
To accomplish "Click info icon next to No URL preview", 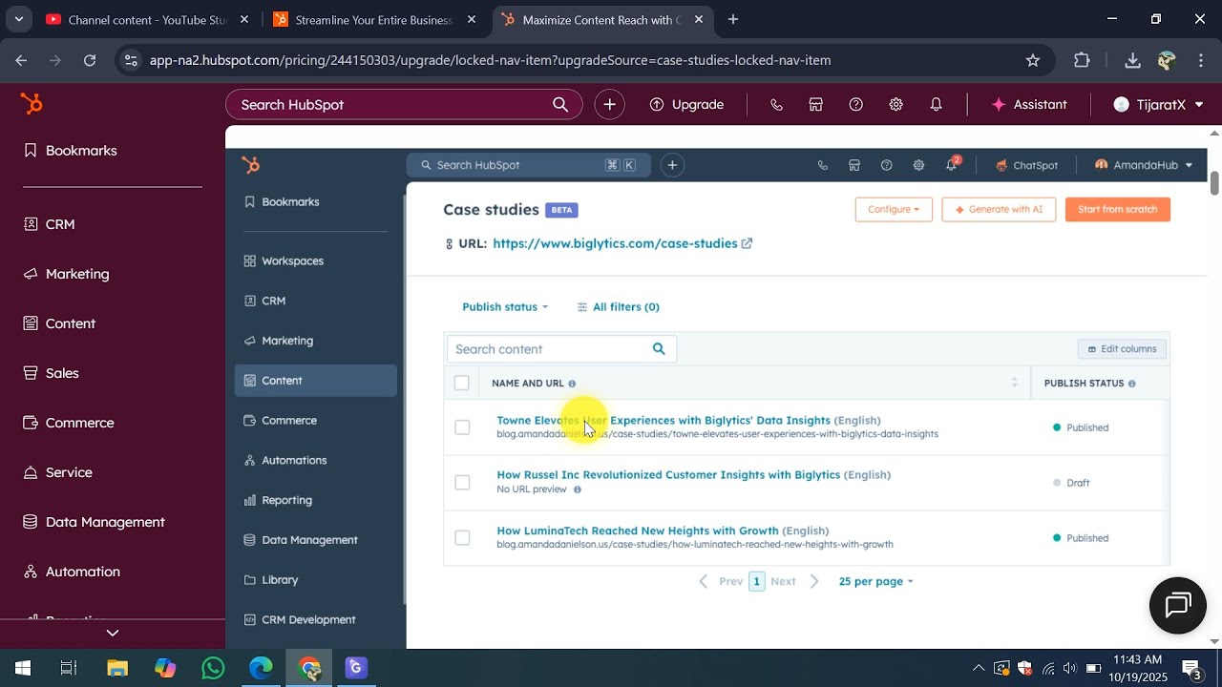I will [x=577, y=489].
